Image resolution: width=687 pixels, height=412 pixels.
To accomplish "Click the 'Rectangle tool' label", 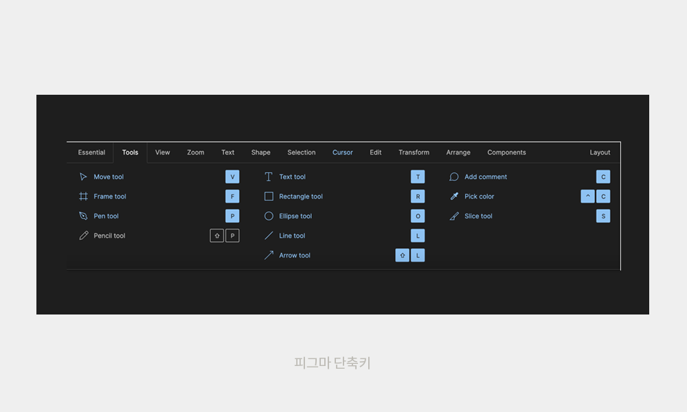I will 301,196.
